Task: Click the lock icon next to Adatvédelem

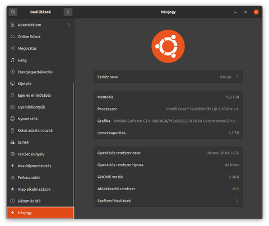Action: 12,25
